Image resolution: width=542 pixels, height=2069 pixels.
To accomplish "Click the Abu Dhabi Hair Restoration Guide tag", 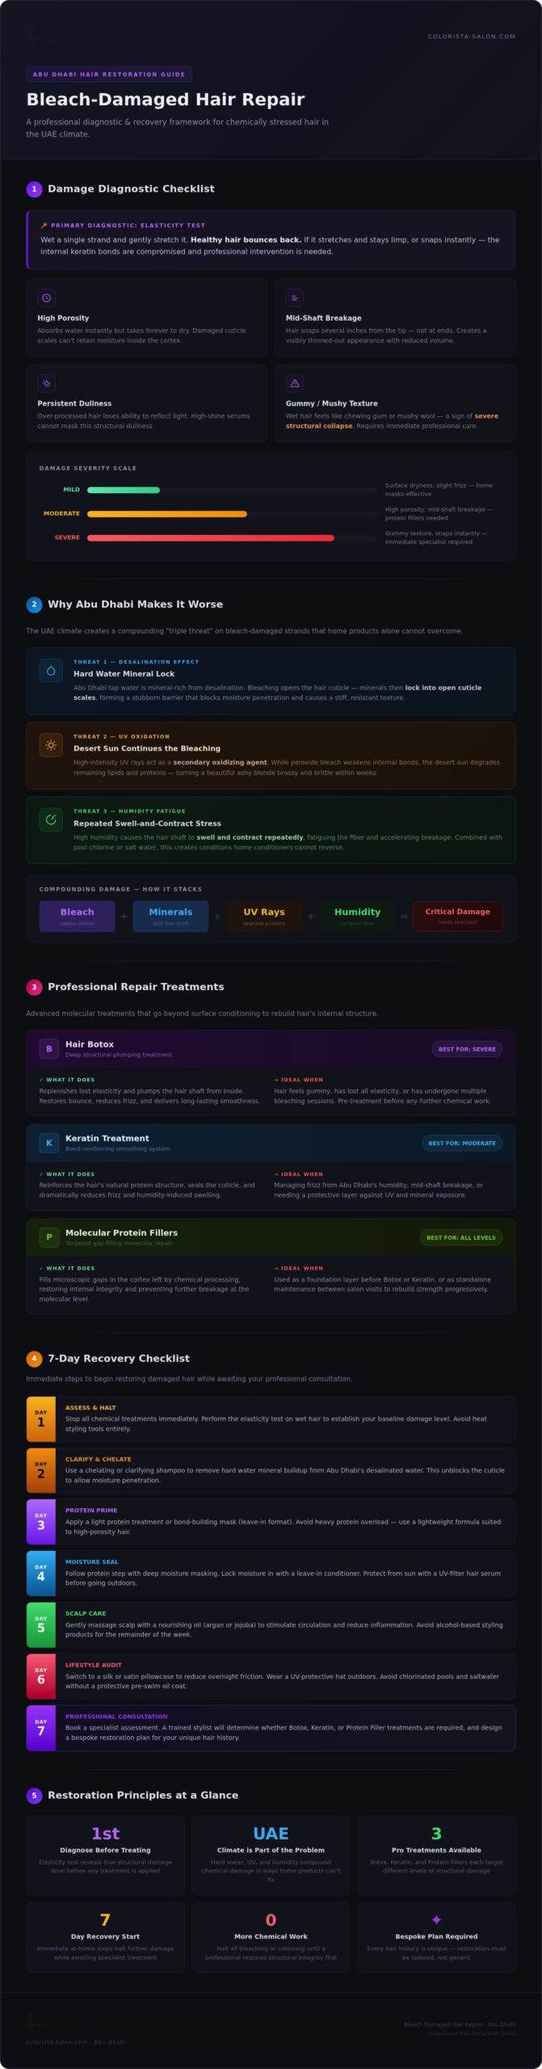I will tap(109, 74).
